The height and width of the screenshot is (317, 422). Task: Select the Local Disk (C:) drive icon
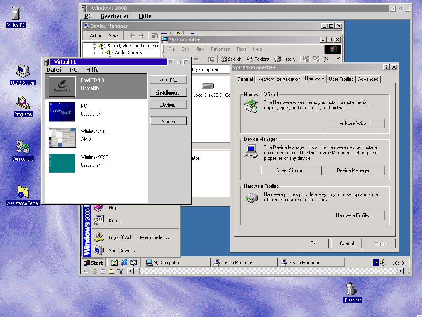pyautogui.click(x=207, y=87)
